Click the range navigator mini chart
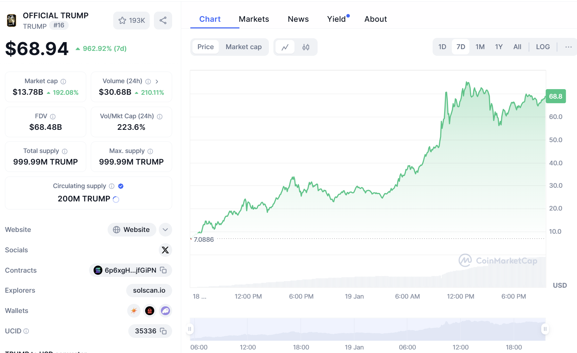 click(368, 329)
